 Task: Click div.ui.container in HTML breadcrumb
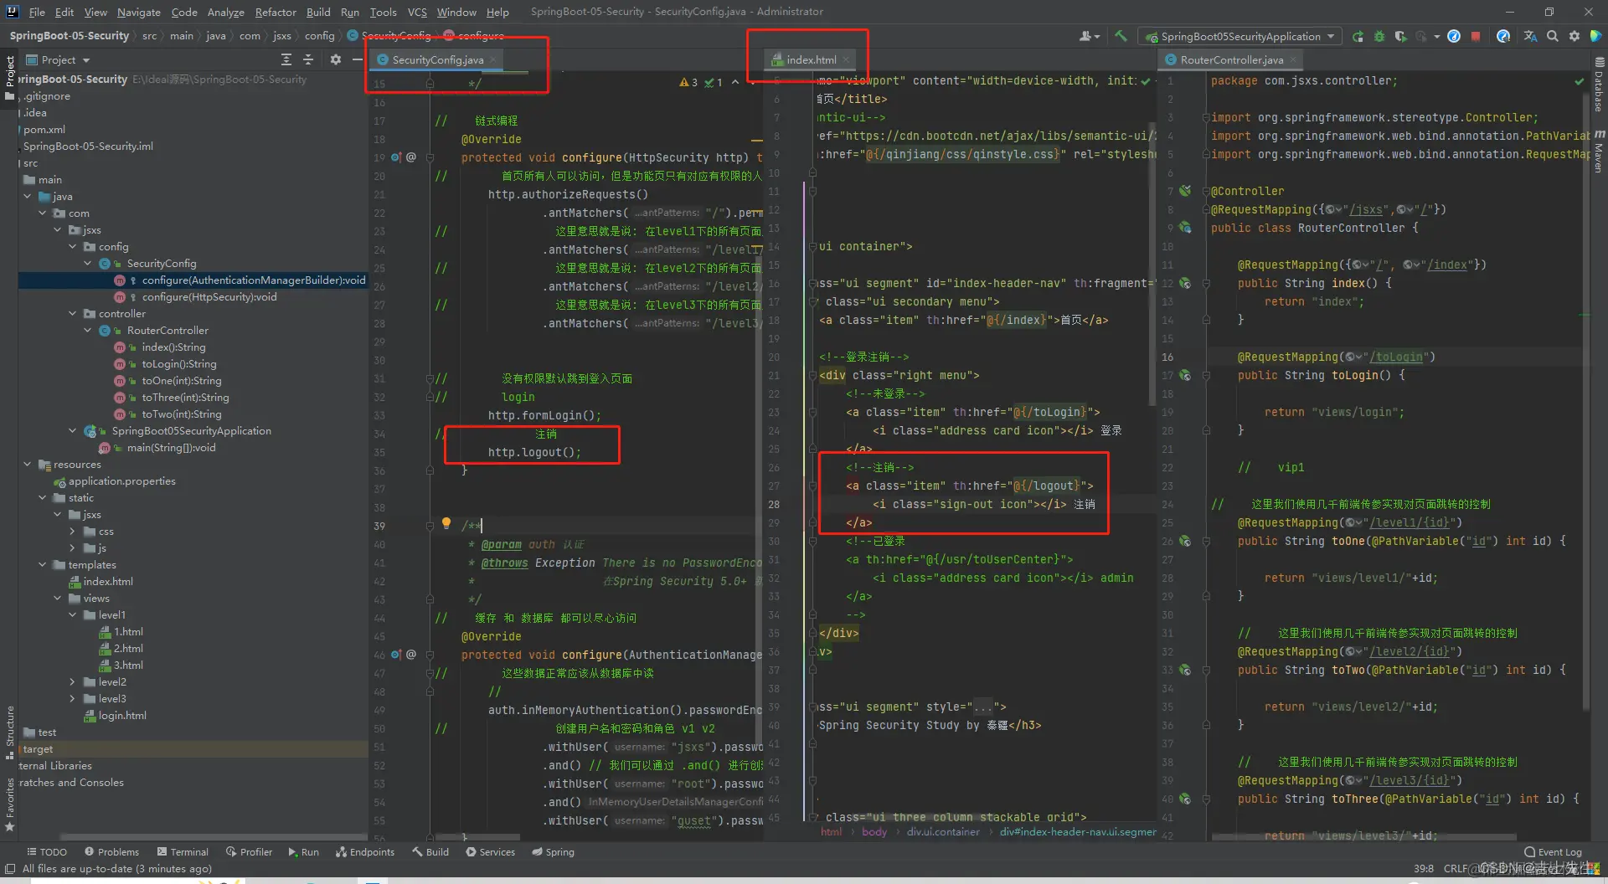tap(943, 832)
